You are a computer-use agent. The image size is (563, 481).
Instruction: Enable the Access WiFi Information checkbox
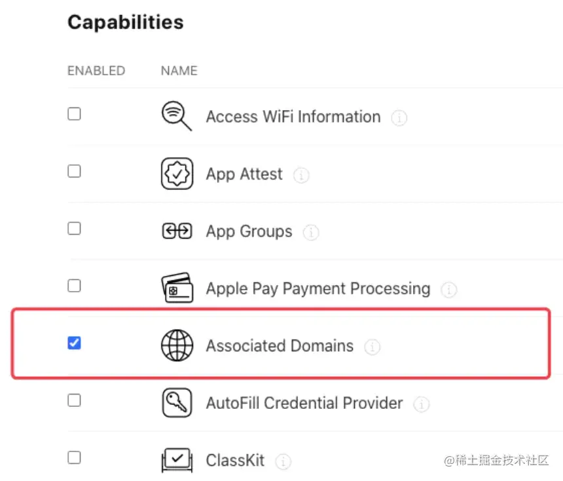[75, 114]
